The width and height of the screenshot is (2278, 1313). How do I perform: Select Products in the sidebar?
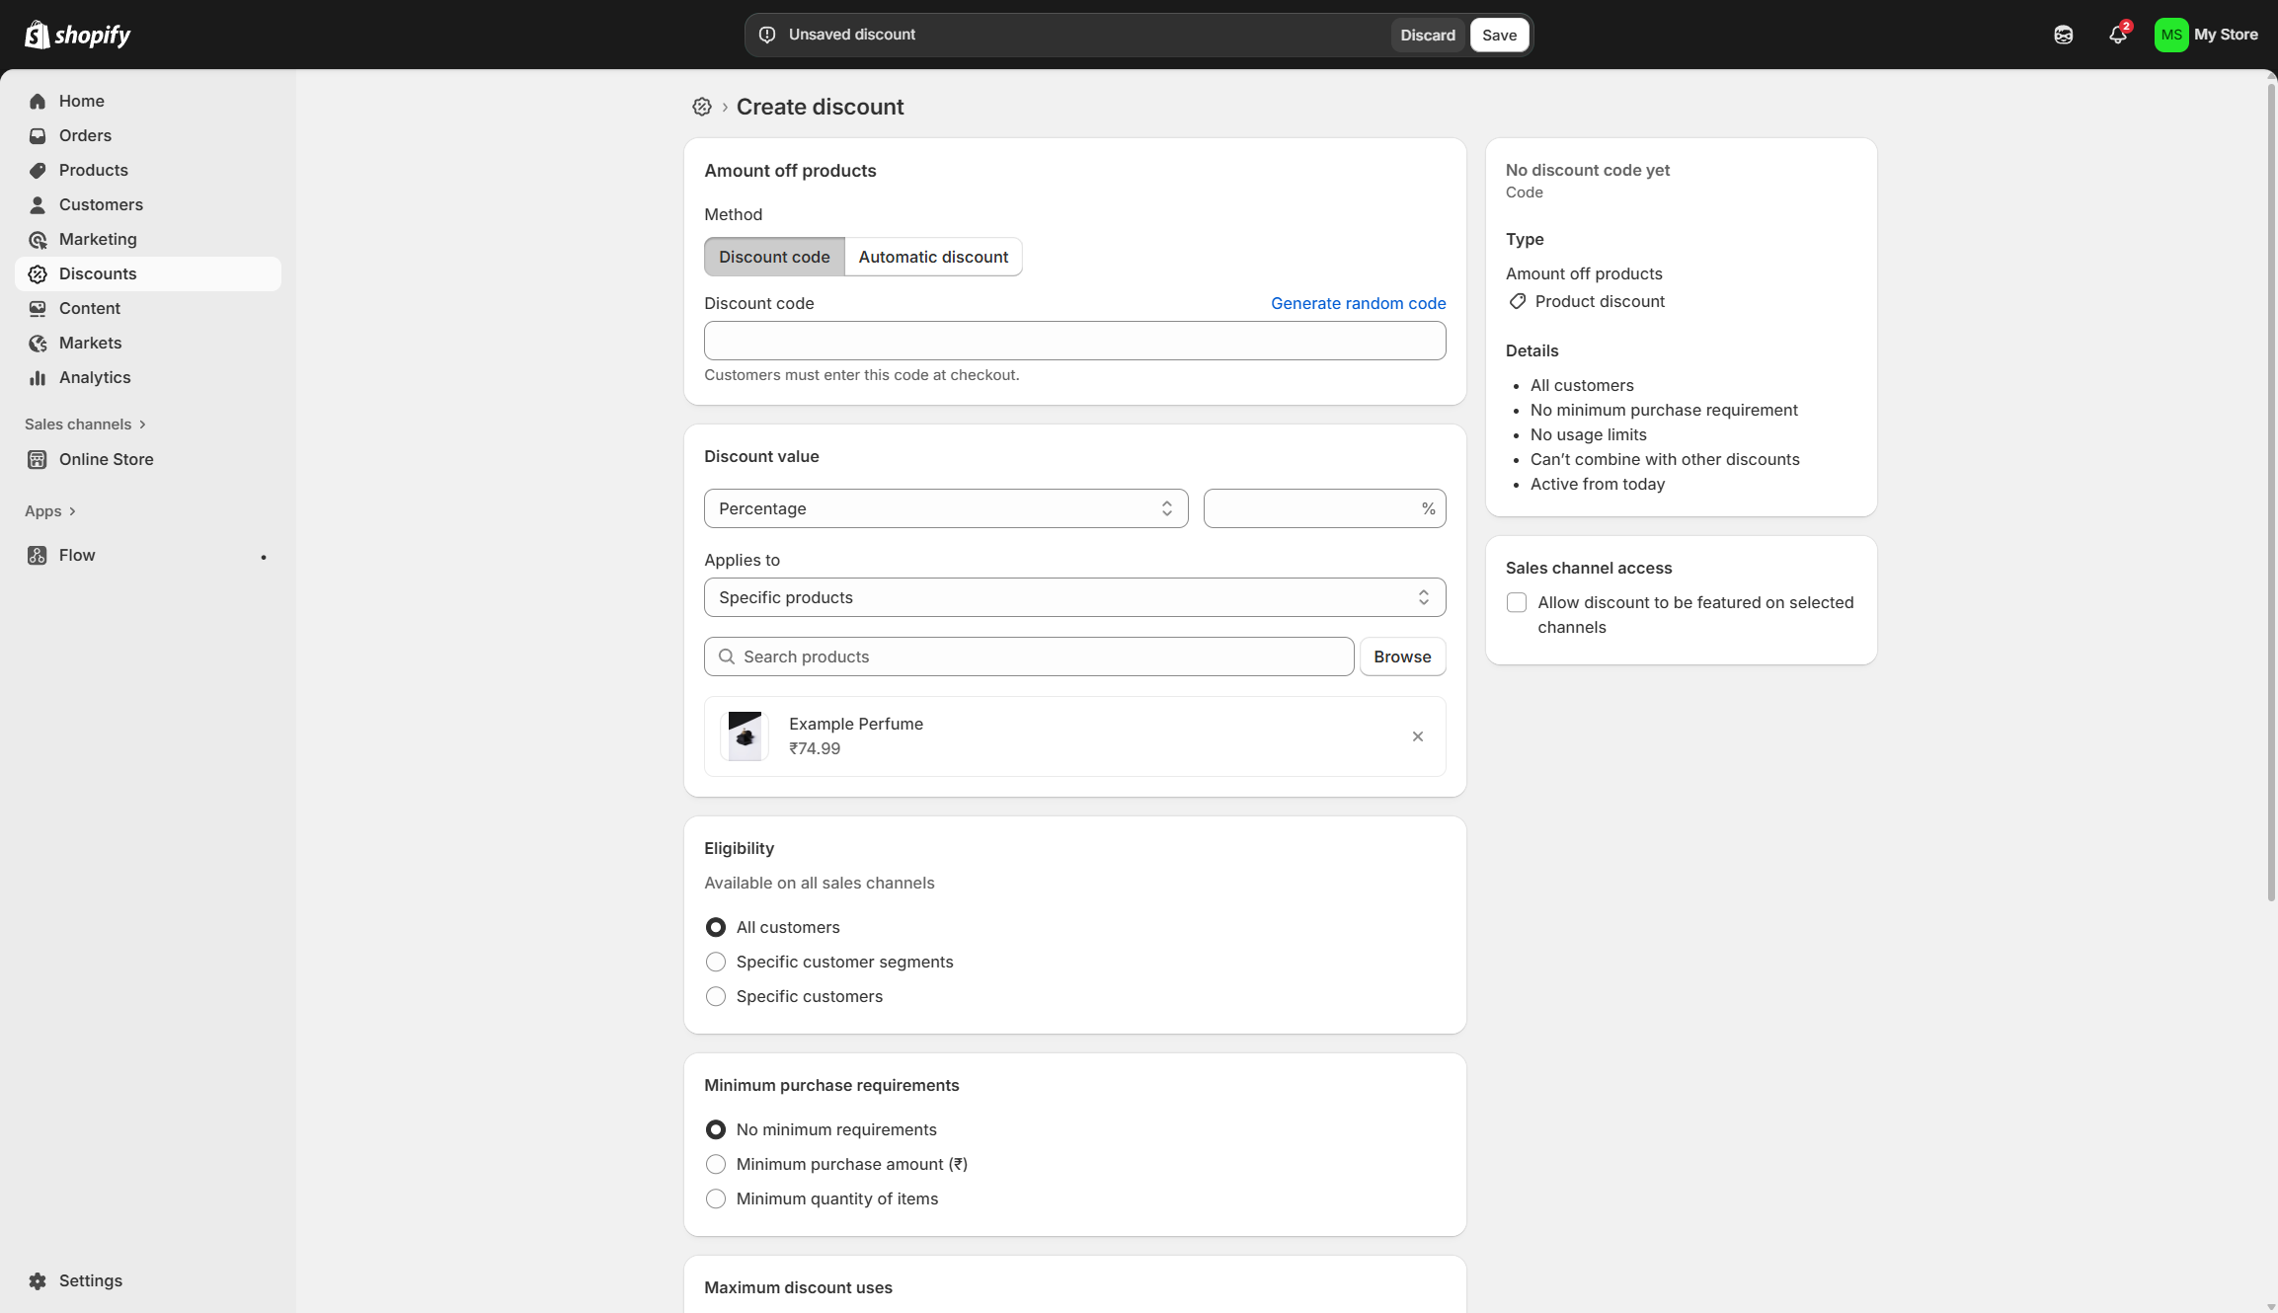[93, 170]
